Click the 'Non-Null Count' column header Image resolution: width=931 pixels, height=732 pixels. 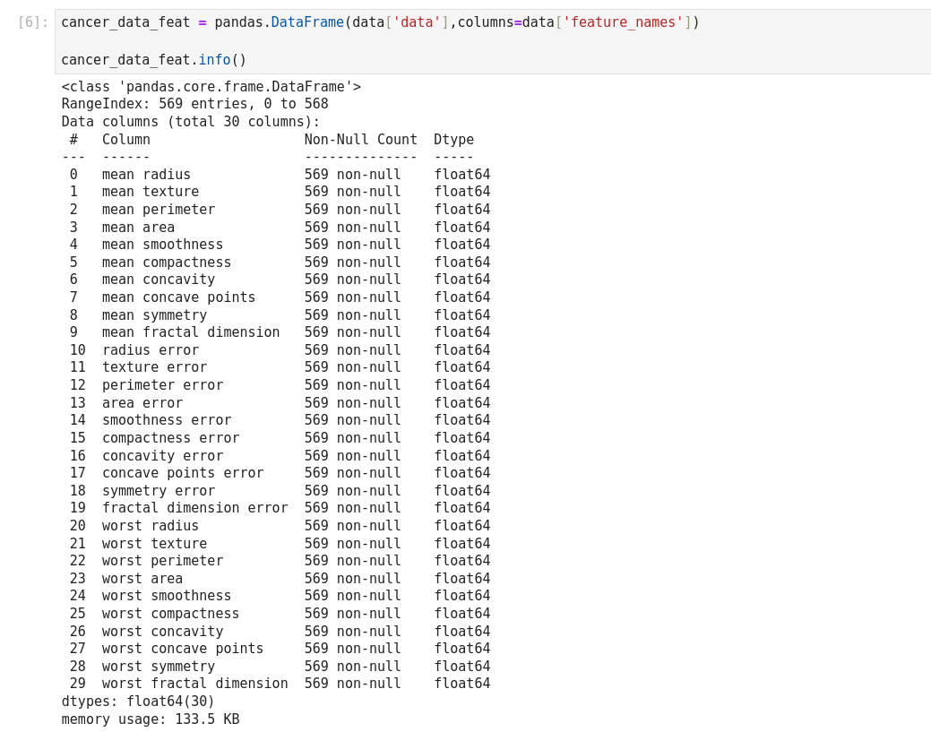coord(360,140)
